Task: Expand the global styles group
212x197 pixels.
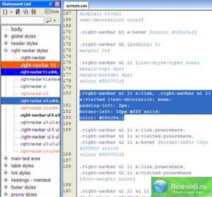Action: click(6, 36)
